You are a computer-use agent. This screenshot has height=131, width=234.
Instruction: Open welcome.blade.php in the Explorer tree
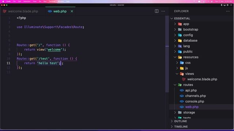click(x=202, y=79)
